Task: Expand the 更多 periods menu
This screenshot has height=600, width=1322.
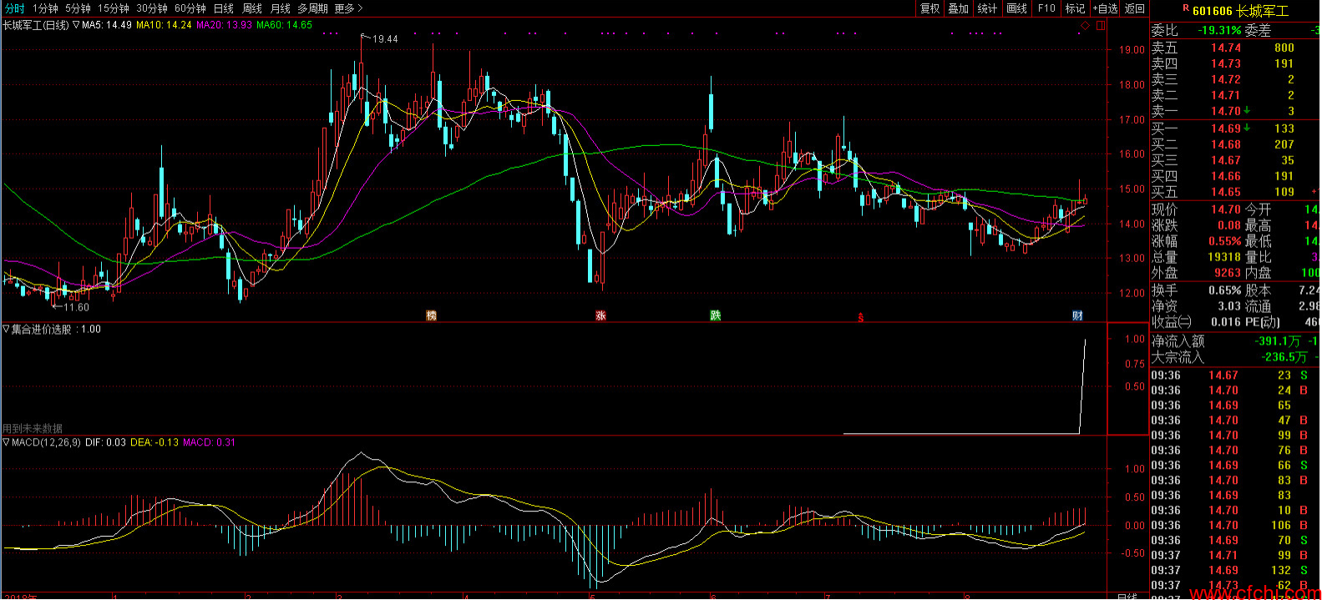Action: pos(348,8)
